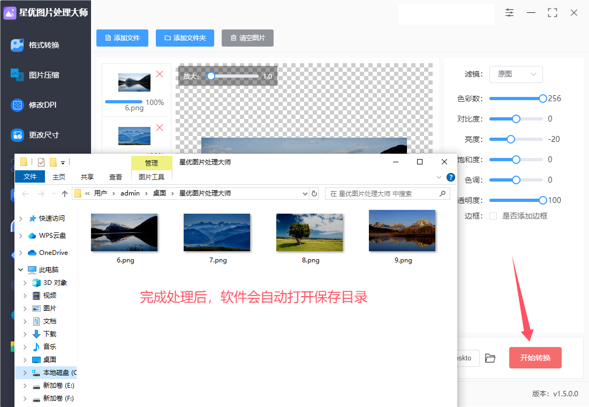Viewport: 589px width, 407px height.
Task: Click the 添加文件 button
Action: click(x=122, y=38)
